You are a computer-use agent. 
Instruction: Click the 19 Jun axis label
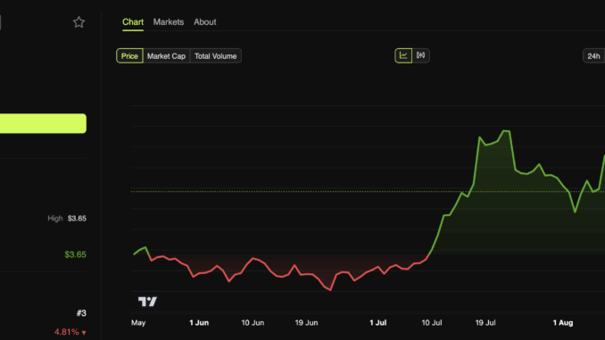click(306, 323)
